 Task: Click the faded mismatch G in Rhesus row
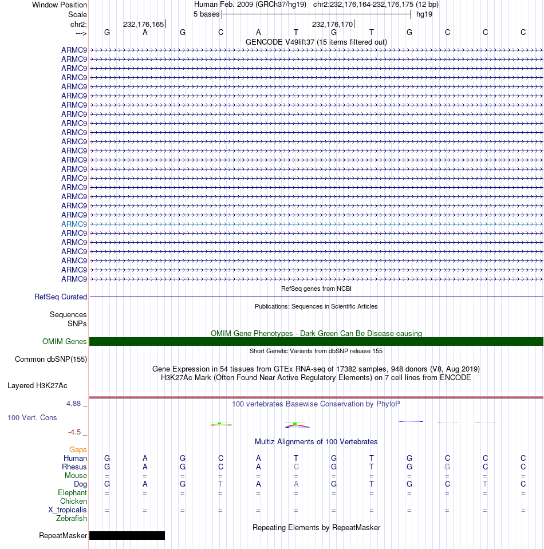click(447, 467)
